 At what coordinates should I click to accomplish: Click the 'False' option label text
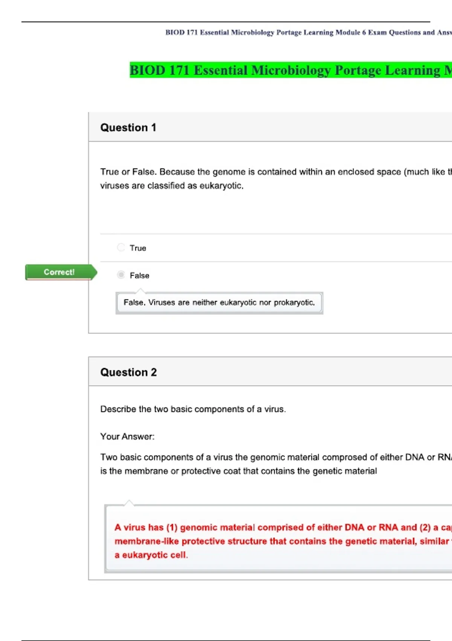click(139, 276)
